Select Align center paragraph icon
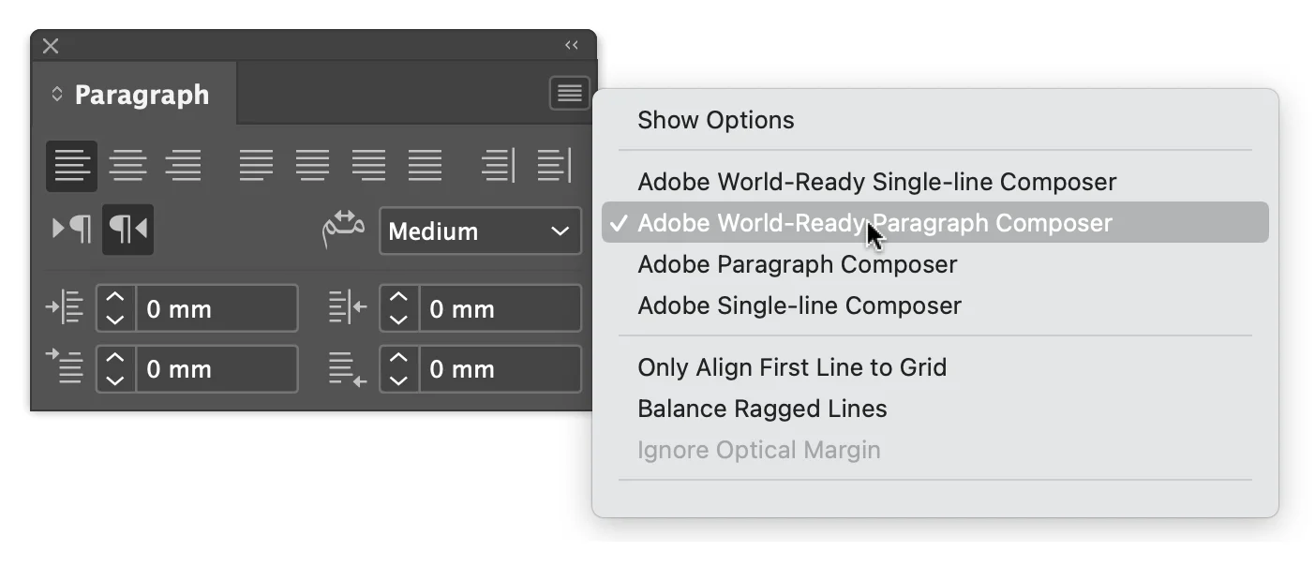This screenshot has width=1315, height=566. click(127, 166)
